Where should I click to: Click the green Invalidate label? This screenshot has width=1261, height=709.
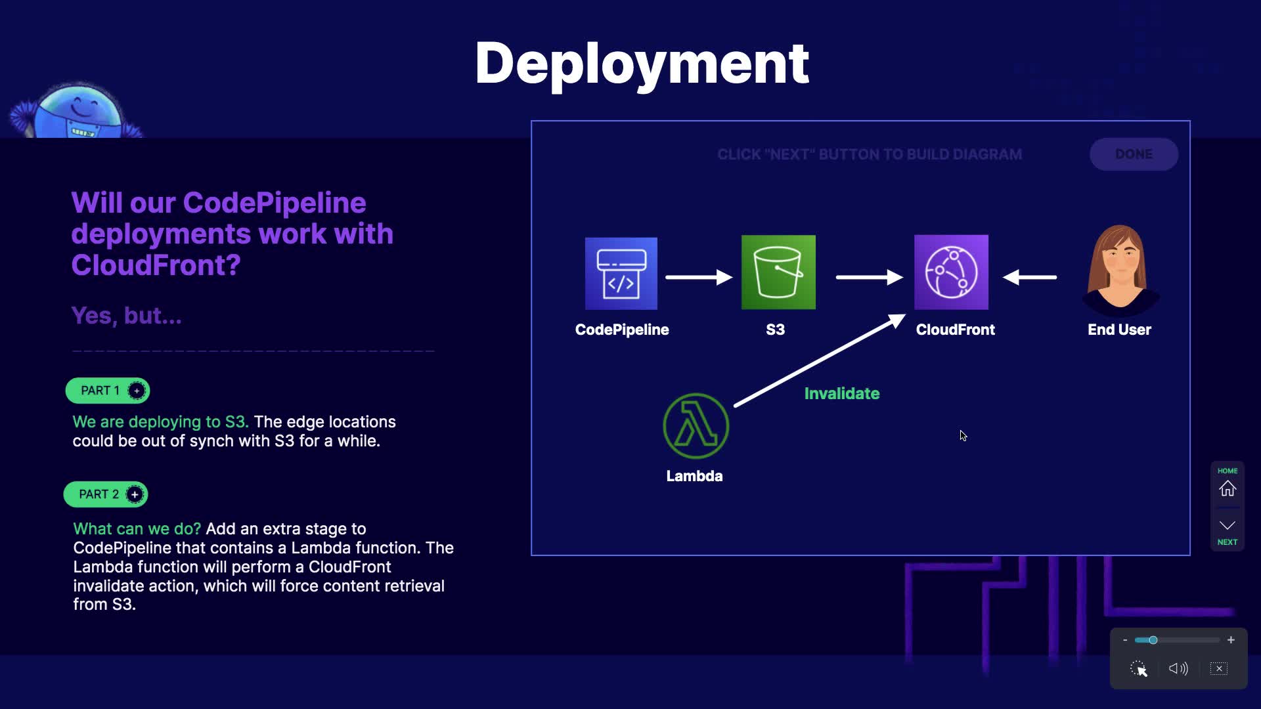(841, 393)
